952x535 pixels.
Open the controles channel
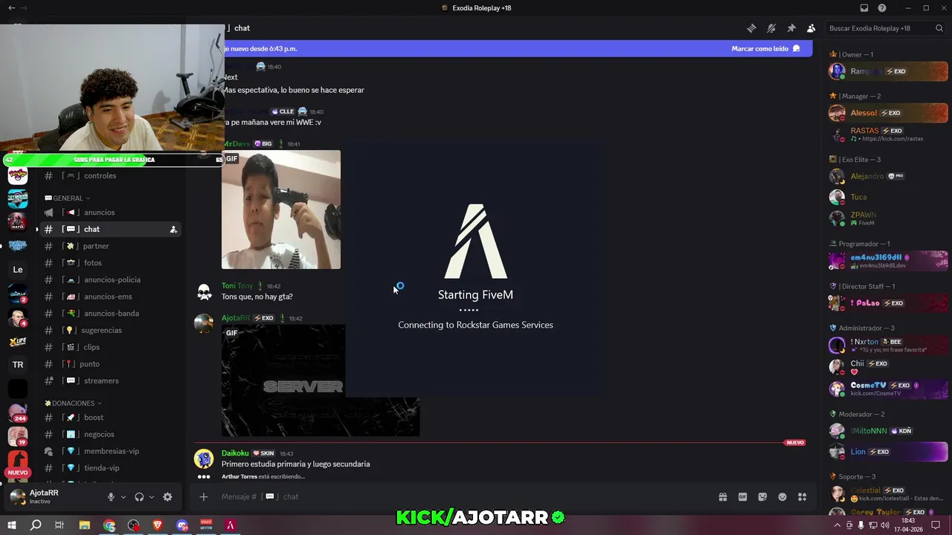(x=109, y=176)
